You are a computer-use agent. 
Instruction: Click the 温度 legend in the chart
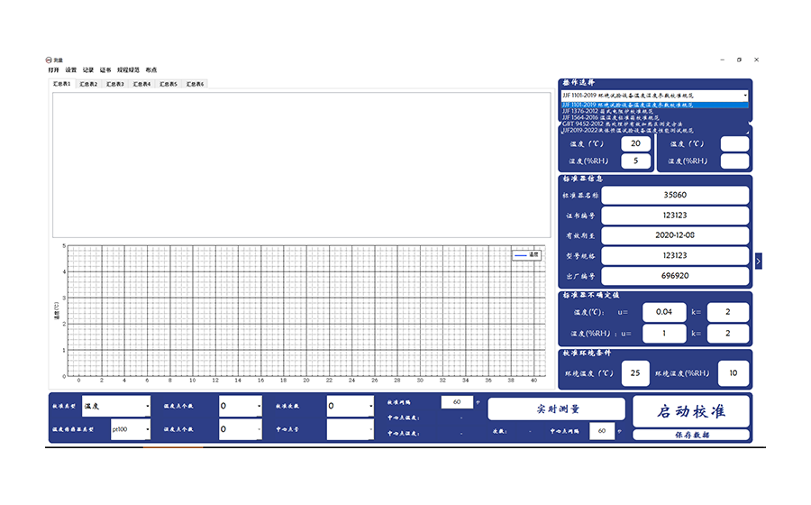[526, 255]
